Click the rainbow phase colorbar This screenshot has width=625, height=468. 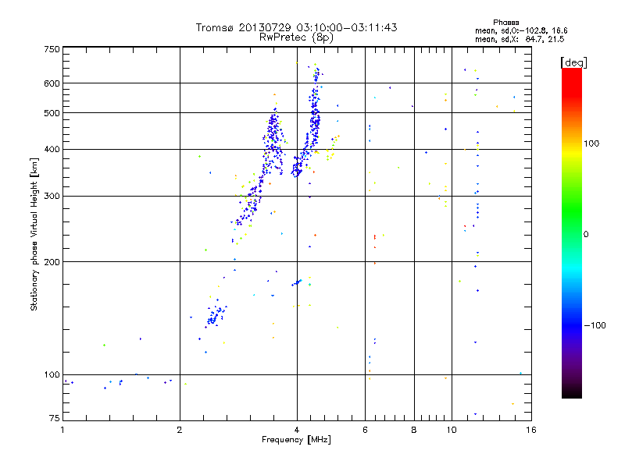pos(572,232)
